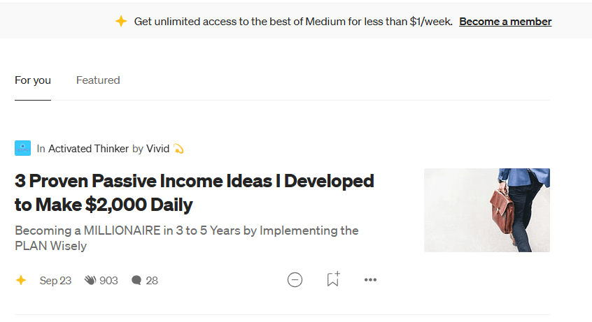This screenshot has width=592, height=322.
Task: Visit author Vivid's profile link
Action: 158,149
